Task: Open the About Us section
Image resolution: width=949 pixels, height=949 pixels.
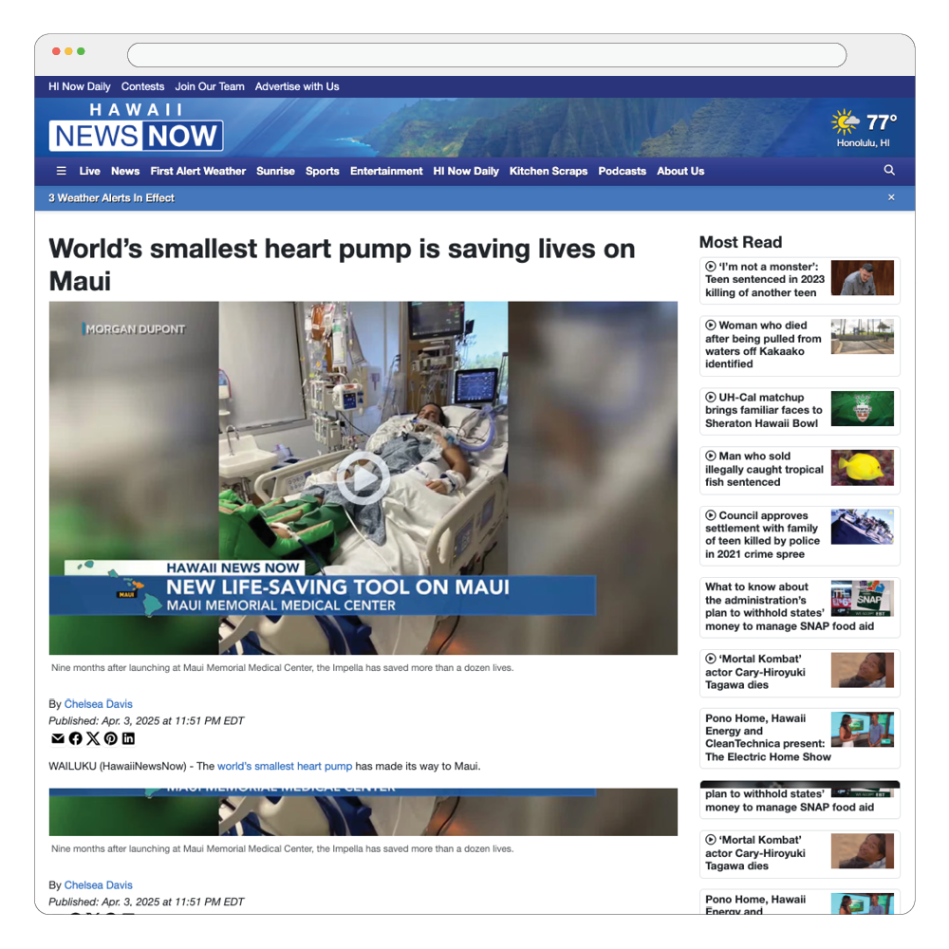Action: [680, 171]
